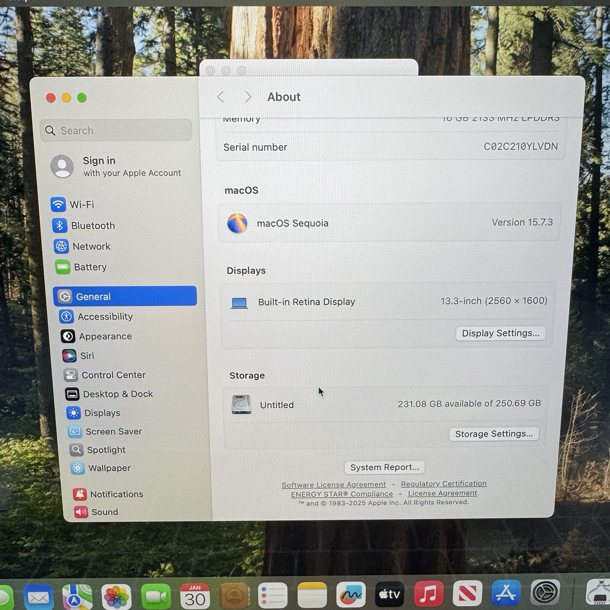Image resolution: width=610 pixels, height=610 pixels.
Task: Launch the Reminders app in the Dock
Action: pos(273,596)
